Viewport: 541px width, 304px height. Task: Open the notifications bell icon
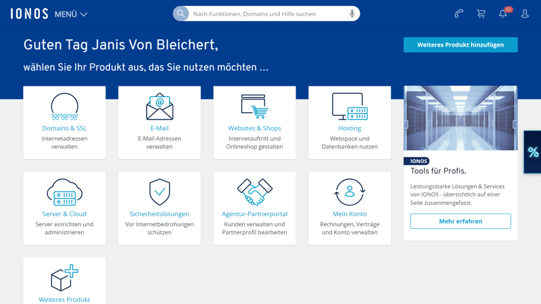(503, 14)
